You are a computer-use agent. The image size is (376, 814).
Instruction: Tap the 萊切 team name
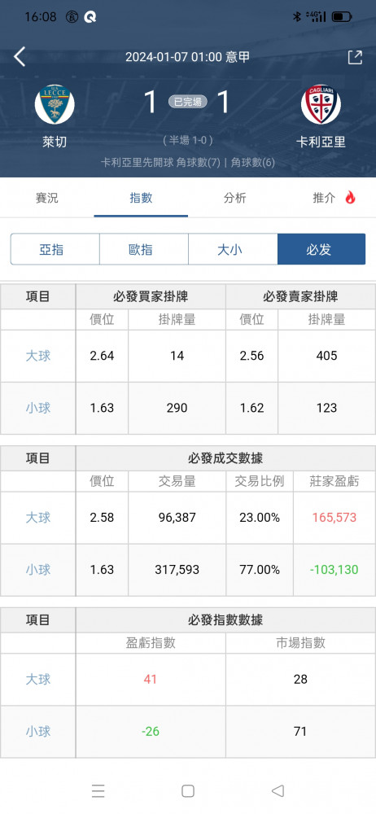55,142
